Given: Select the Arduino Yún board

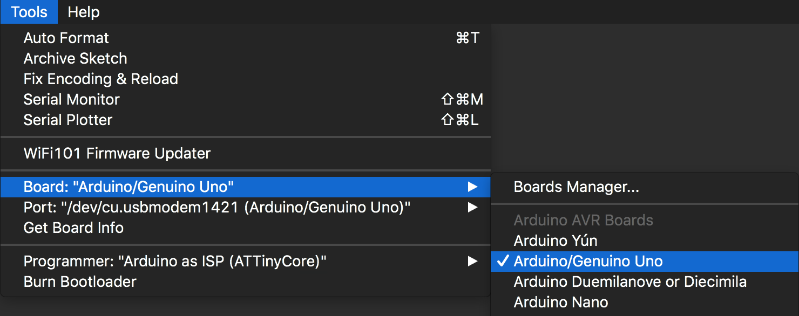Looking at the screenshot, I should point(556,241).
